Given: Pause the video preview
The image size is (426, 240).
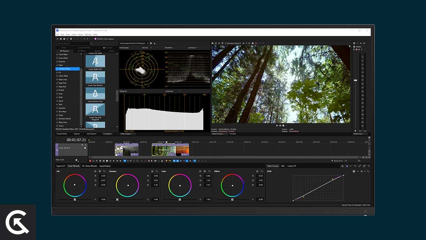Looking at the screenshot, I should (x=280, y=125).
